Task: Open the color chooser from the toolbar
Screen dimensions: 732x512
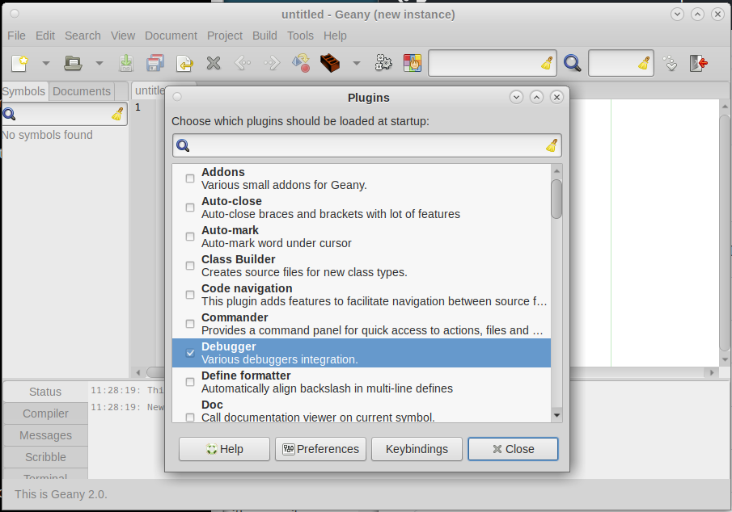Action: point(413,63)
